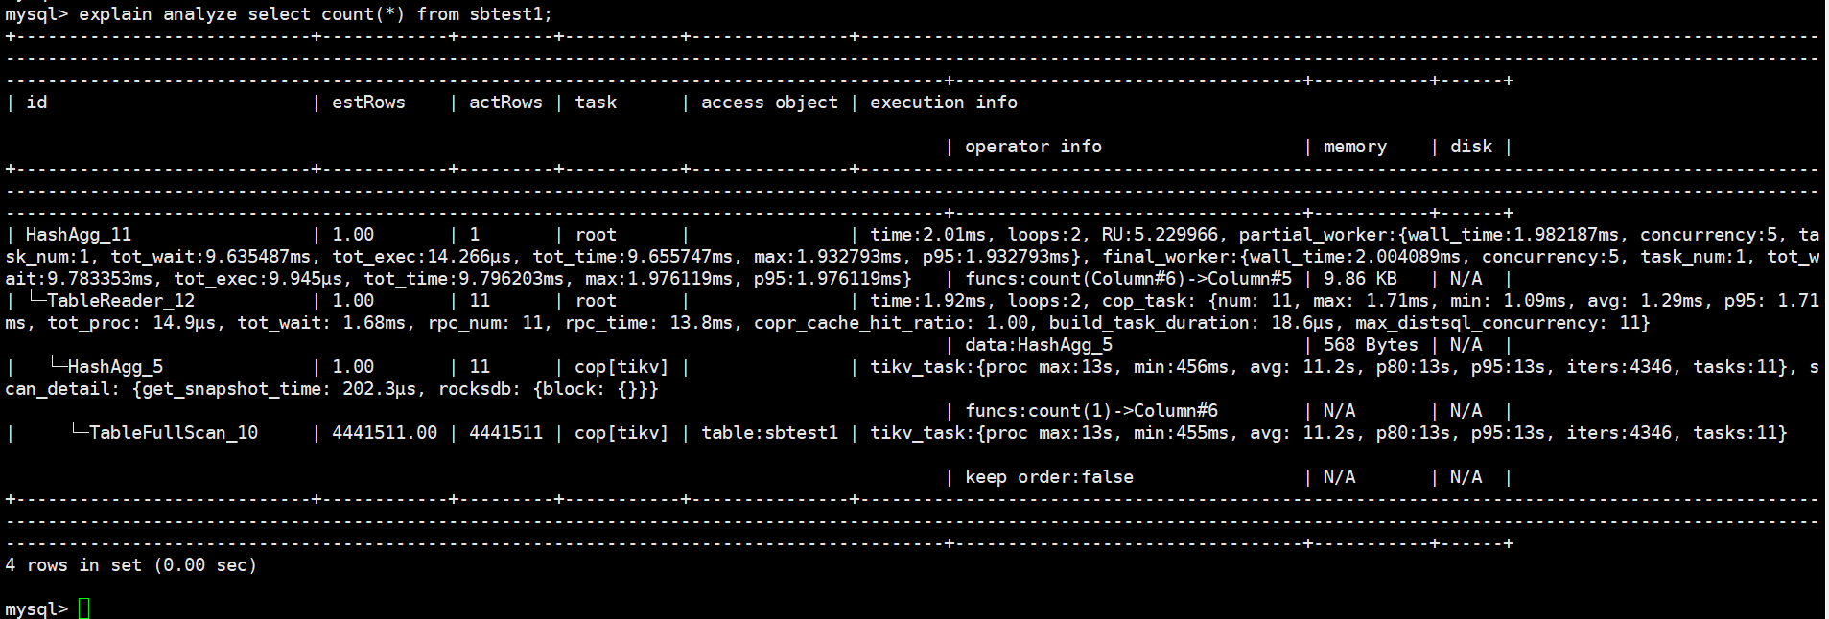
Task: Select the "operator info" column header
Action: point(1033,147)
